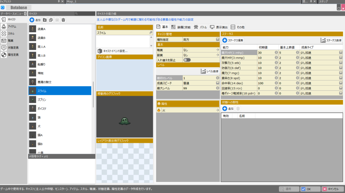The width and height of the screenshot is (345, 193).
Task: Open the アイテム database section
Action: [11, 27]
